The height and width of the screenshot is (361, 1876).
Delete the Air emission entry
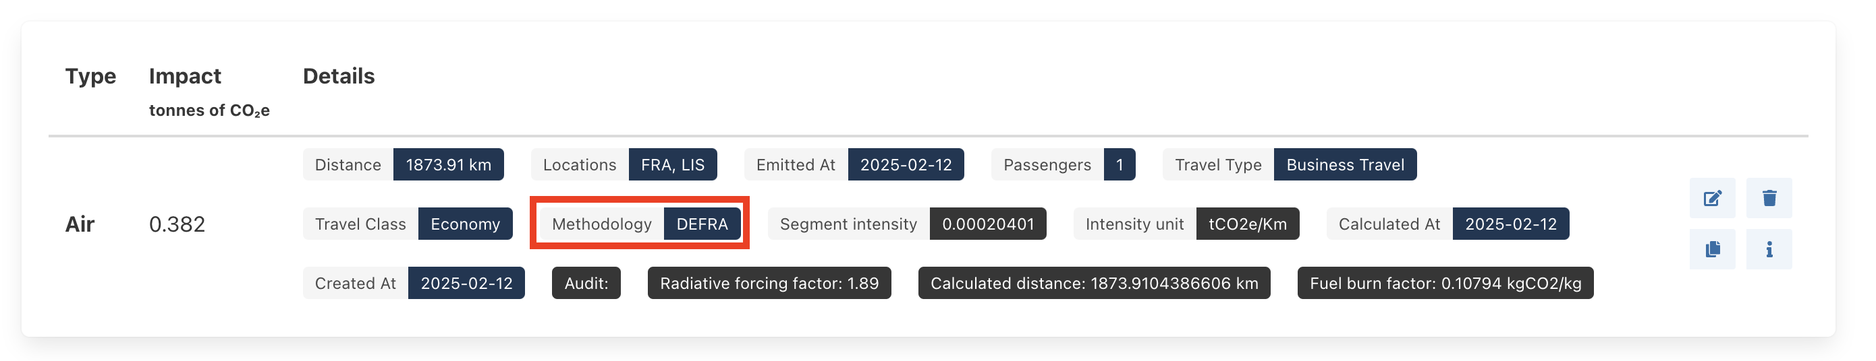click(x=1769, y=198)
